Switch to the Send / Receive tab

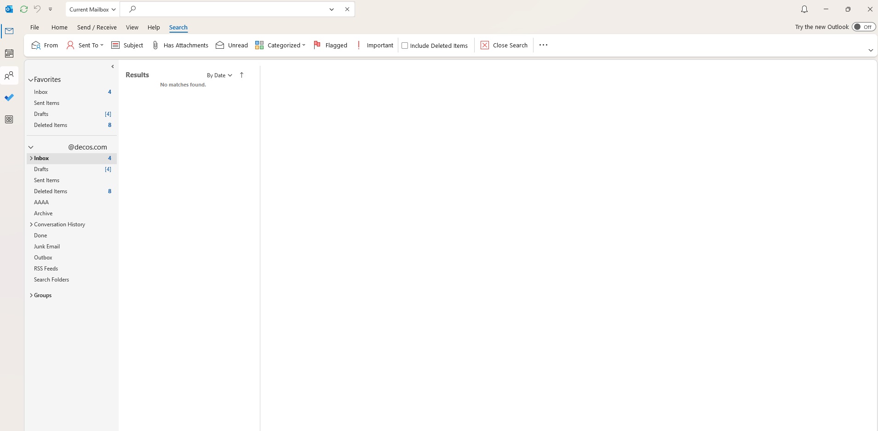coord(97,27)
